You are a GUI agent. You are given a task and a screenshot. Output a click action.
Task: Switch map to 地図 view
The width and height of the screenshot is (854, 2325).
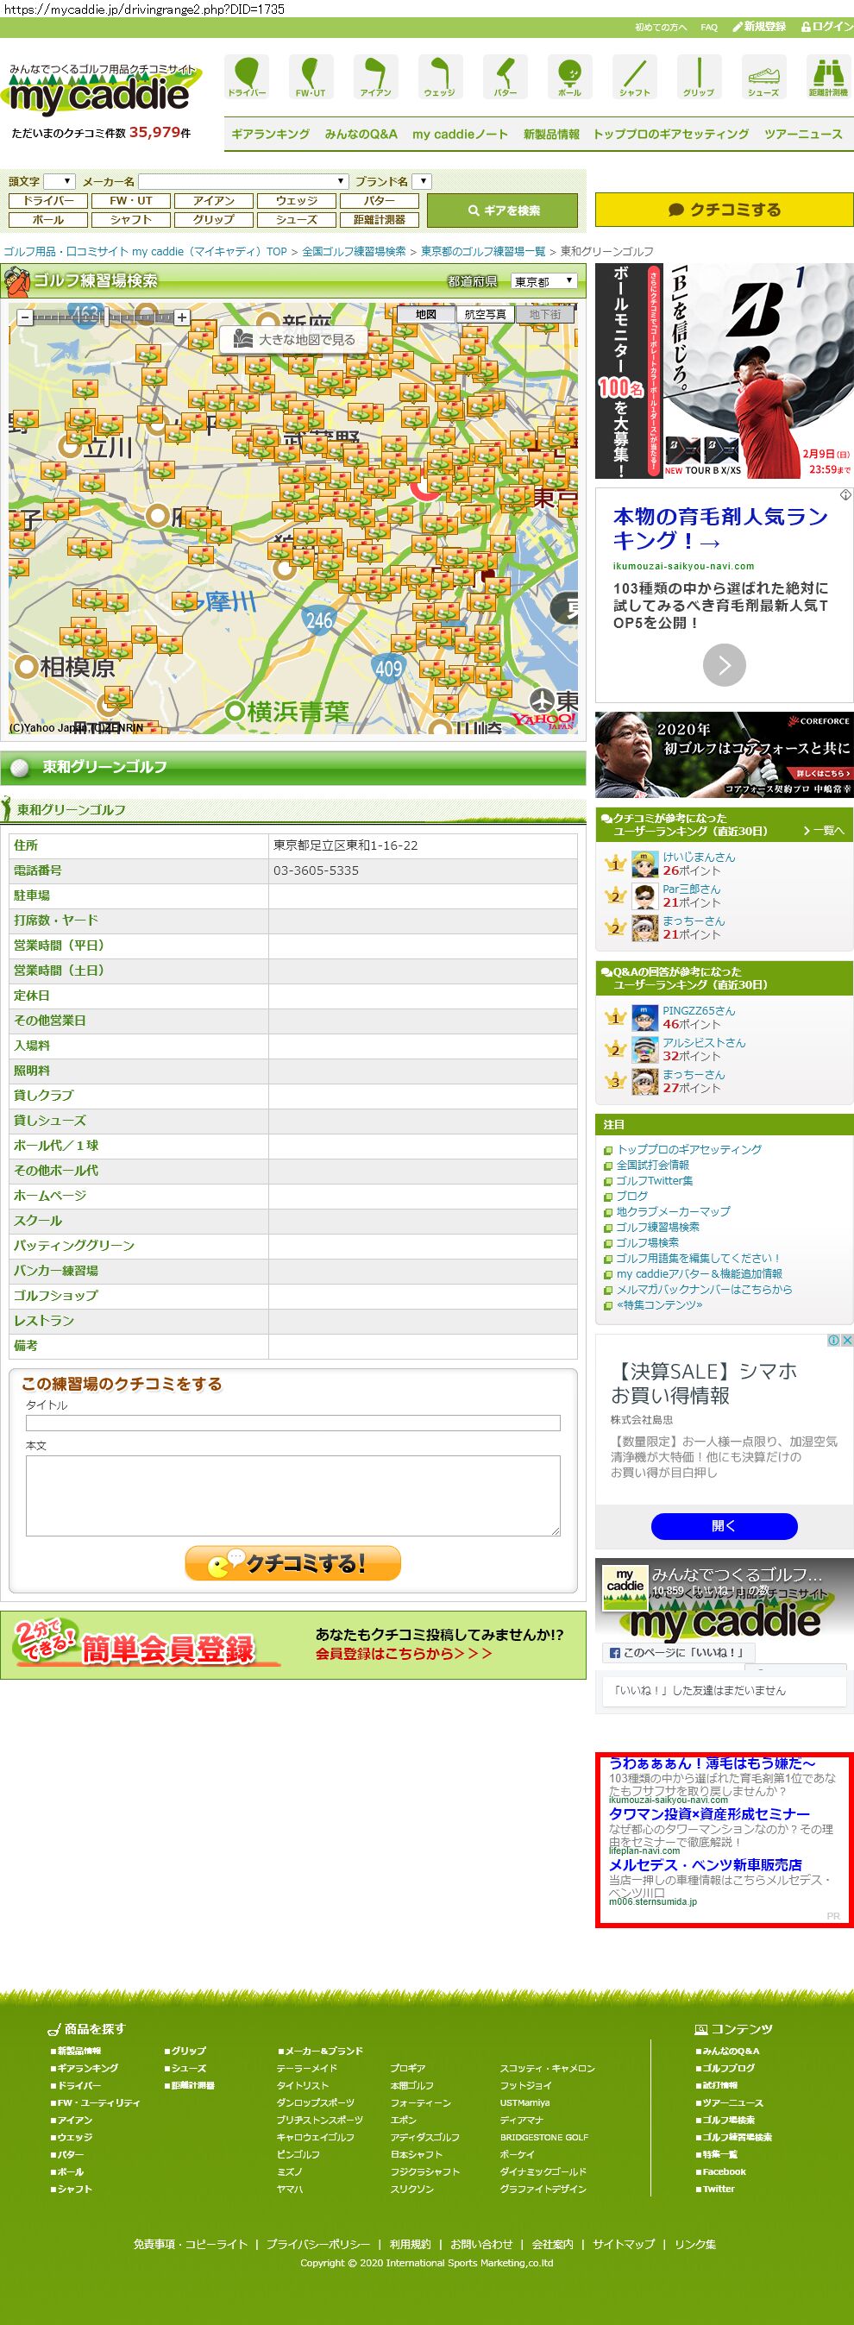(426, 314)
